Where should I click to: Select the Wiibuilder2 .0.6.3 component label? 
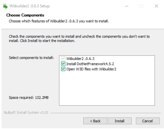[x=80, y=58]
